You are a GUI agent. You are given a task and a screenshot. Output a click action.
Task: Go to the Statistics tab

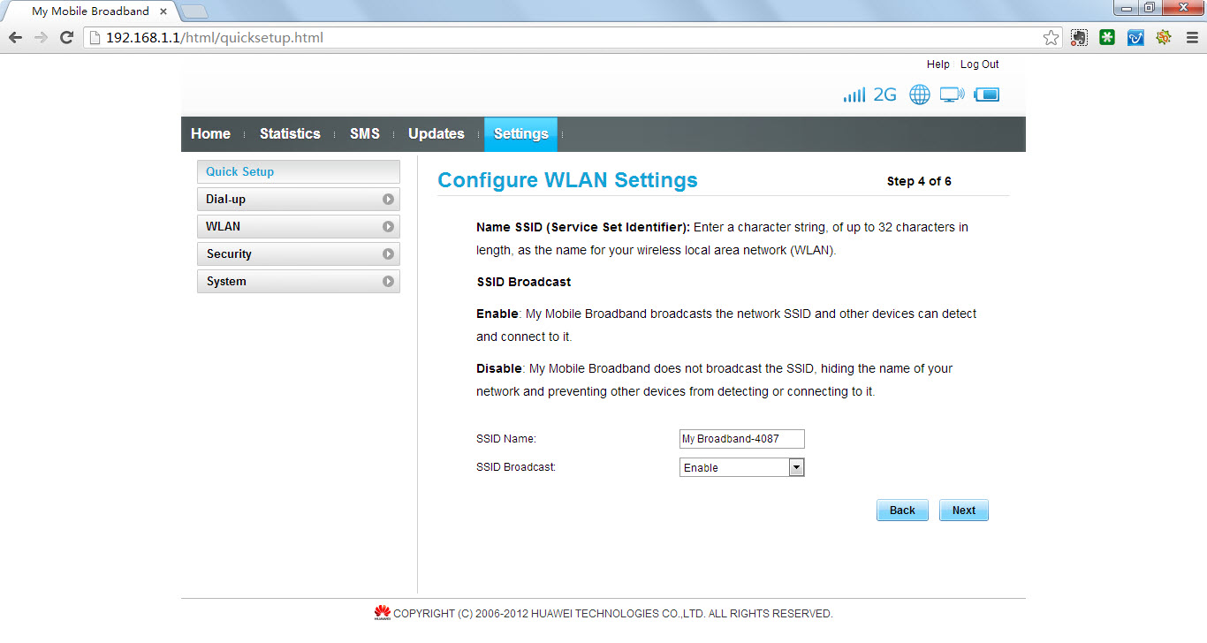click(290, 134)
